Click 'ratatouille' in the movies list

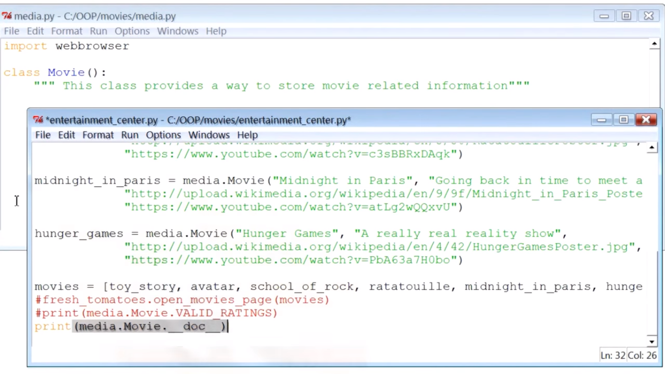point(409,286)
